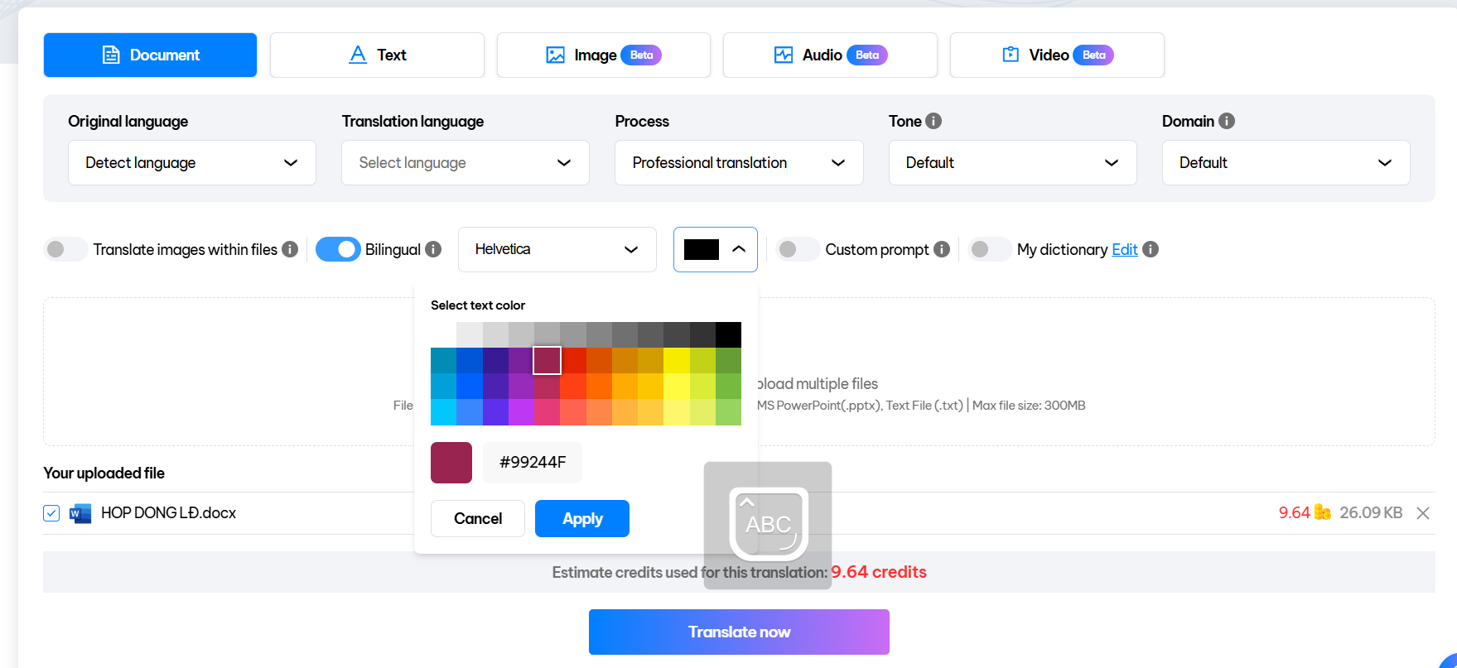Click the My dictionary info icon

(x=1151, y=249)
